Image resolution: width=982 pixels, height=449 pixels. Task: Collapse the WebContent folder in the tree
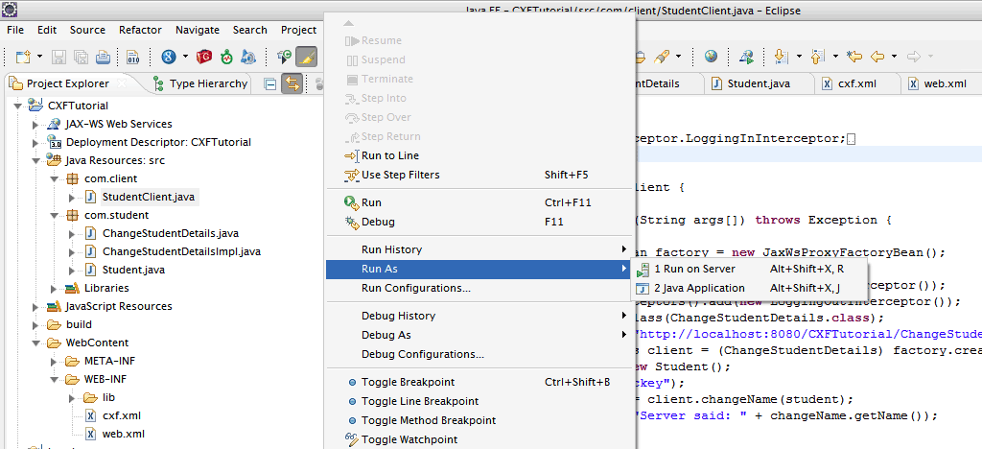tap(35, 343)
